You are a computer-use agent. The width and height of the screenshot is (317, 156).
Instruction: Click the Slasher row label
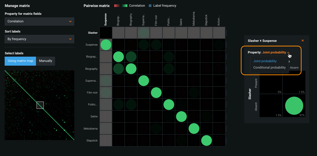point(93,33)
